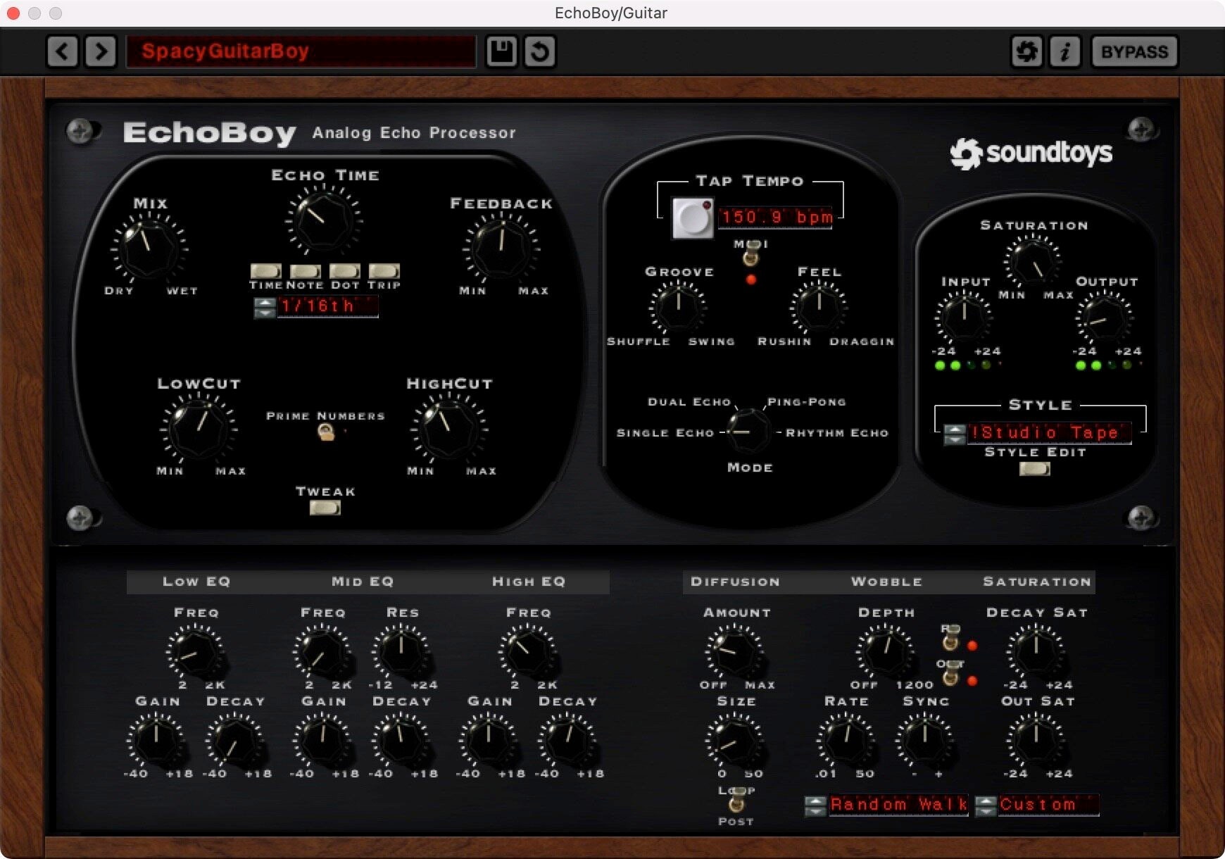Click the Mode selector knob
The image size is (1225, 859).
(748, 432)
